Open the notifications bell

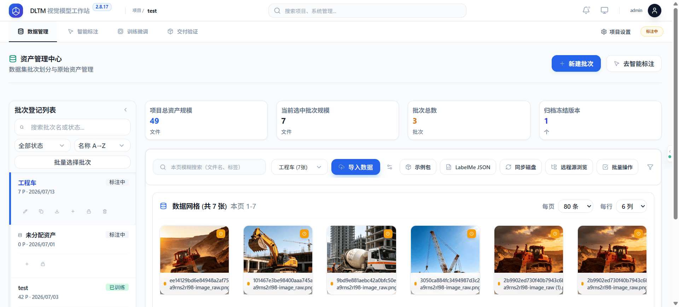click(x=586, y=11)
